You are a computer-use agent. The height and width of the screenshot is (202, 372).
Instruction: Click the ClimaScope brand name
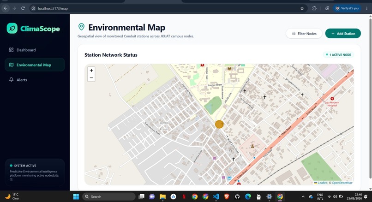40,29
